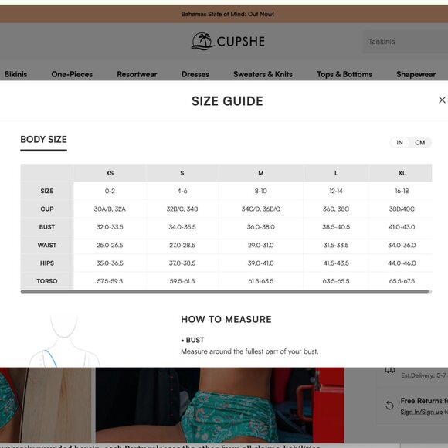The image size is (448, 448).
Task: Click the Bahamas State of Mind banner
Action: 227,14
